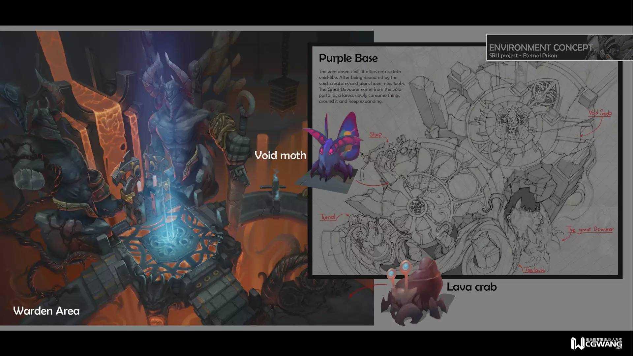
Task: Click the Warden Area caption text
Action: 46,311
